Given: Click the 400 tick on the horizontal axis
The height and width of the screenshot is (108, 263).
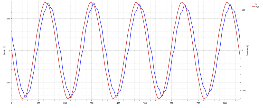Looking at the screenshot, I should pyautogui.click(x=118, y=103).
